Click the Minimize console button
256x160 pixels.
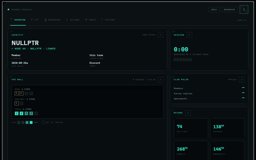tap(229, 10)
